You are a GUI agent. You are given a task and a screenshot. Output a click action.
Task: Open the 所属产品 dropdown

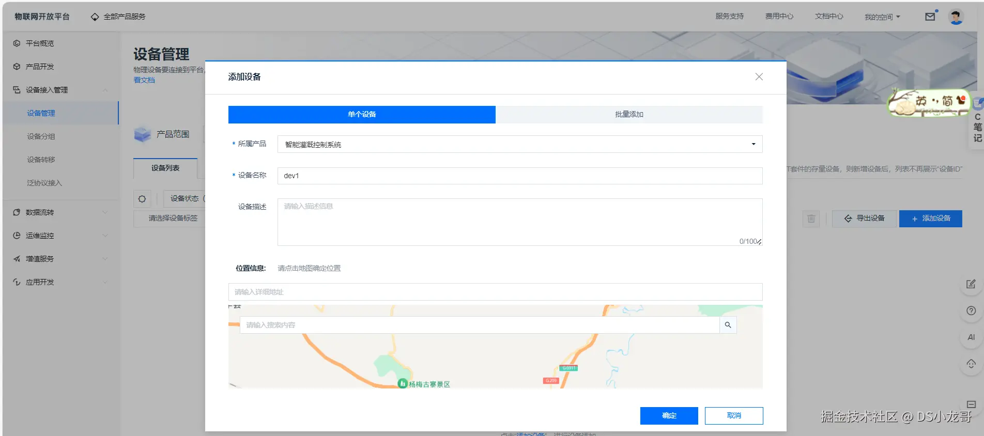[x=520, y=144]
